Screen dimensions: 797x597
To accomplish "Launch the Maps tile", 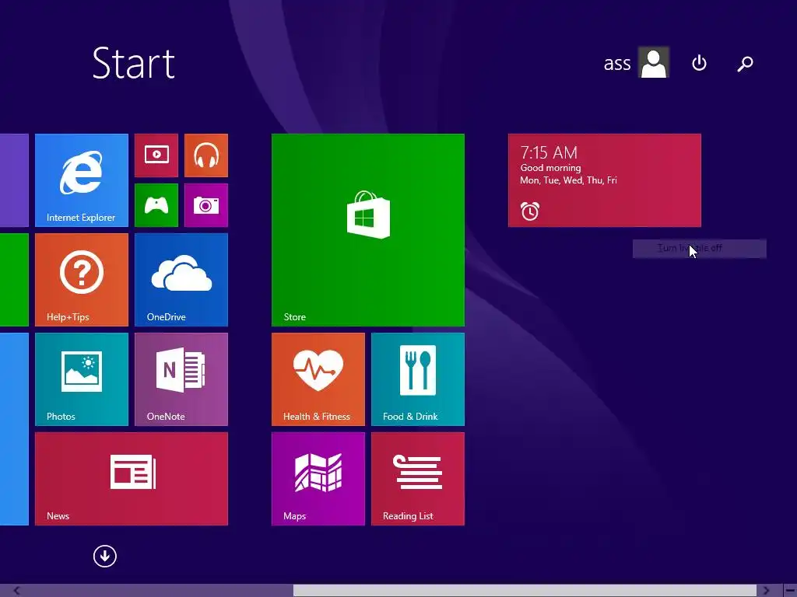I will coord(318,479).
